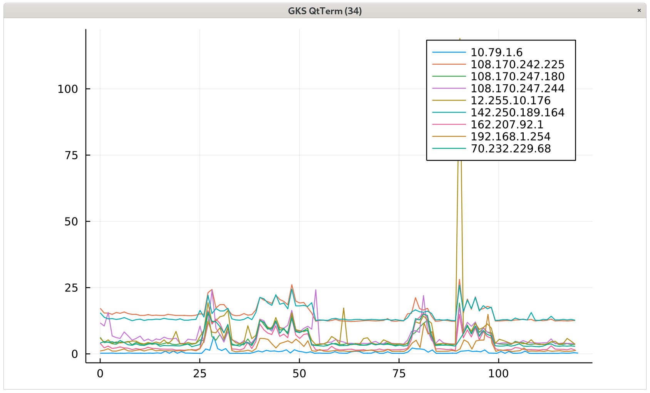This screenshot has height=393, width=650.
Task: Select legend label 108.170.247.180
Action: coord(517,76)
